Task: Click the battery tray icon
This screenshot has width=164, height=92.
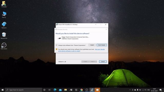Action: click(140, 90)
